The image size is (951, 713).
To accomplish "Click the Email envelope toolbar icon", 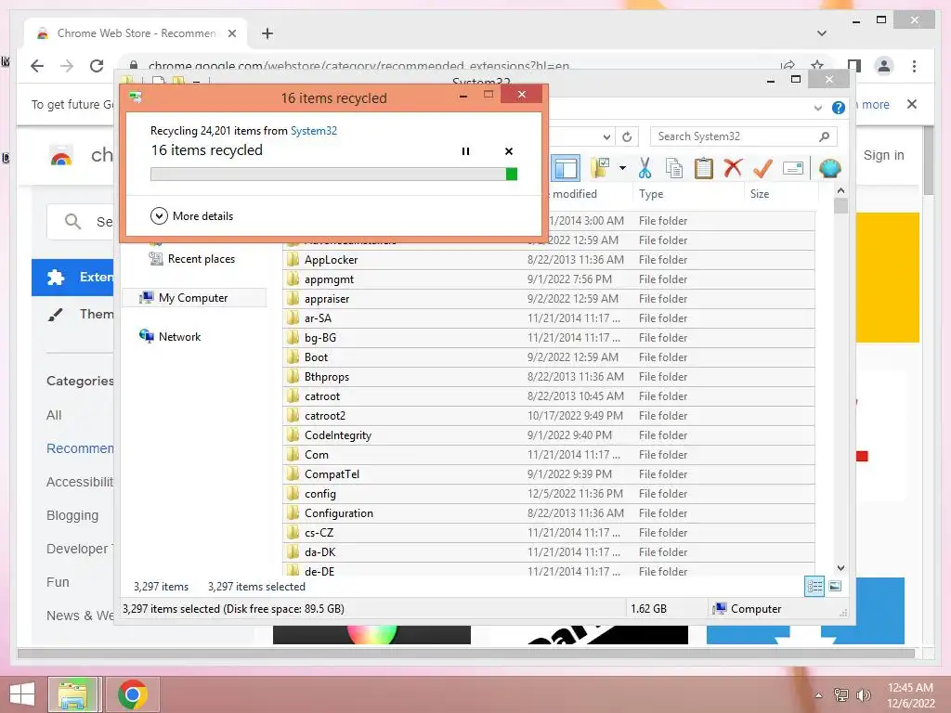I will [793, 168].
